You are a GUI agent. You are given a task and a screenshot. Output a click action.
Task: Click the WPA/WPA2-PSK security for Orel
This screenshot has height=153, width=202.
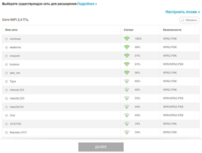173,115
